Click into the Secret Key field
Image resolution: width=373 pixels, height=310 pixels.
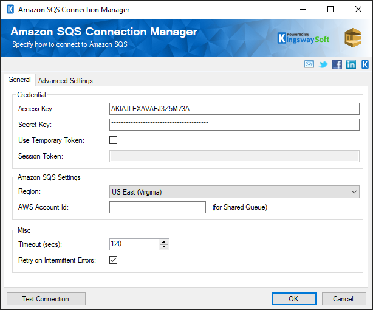tap(234, 125)
